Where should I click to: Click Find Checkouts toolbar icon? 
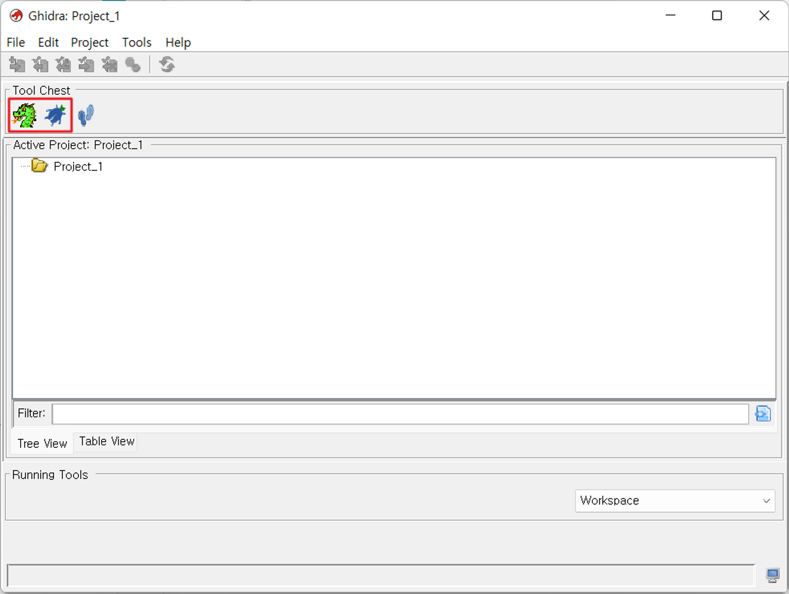click(133, 64)
